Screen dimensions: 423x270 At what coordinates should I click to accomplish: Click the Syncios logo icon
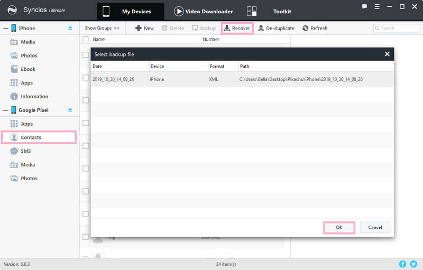[12, 10]
